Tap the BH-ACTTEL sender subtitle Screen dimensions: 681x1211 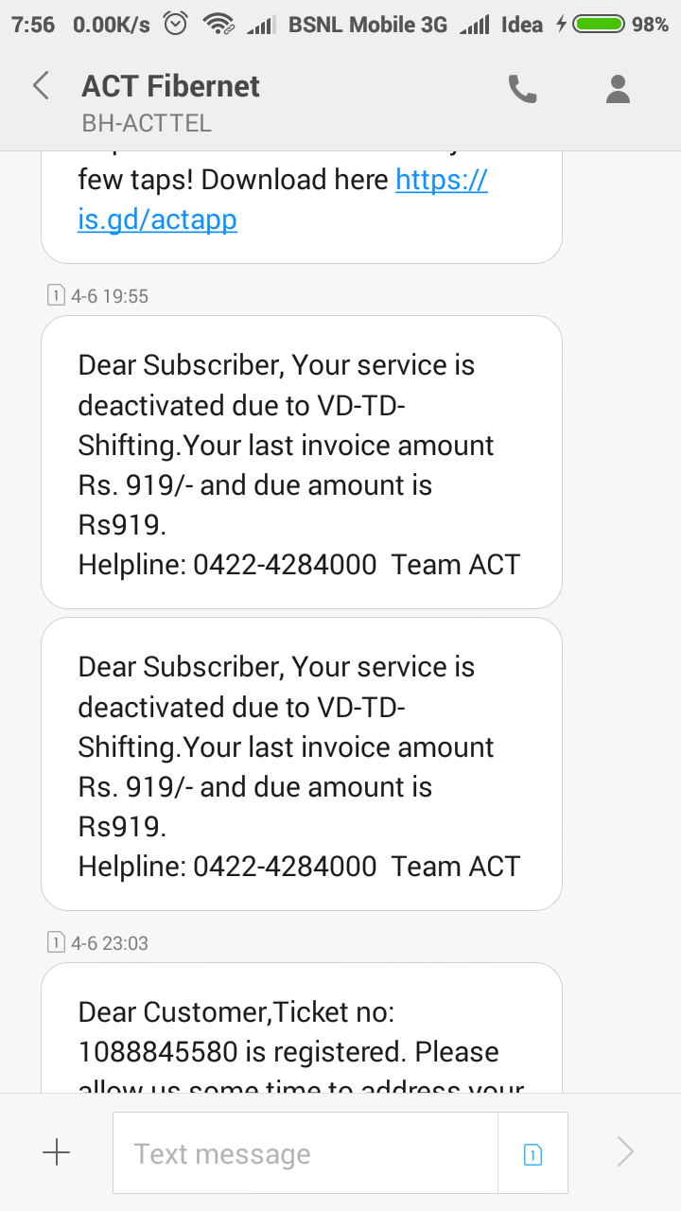tap(147, 123)
